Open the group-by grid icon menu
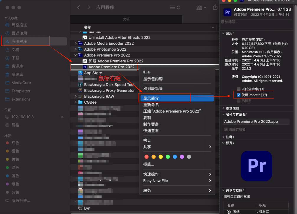The height and width of the screenshot is (214, 297). 201,7
